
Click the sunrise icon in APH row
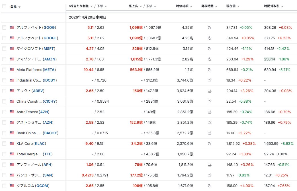tap(210, 165)
